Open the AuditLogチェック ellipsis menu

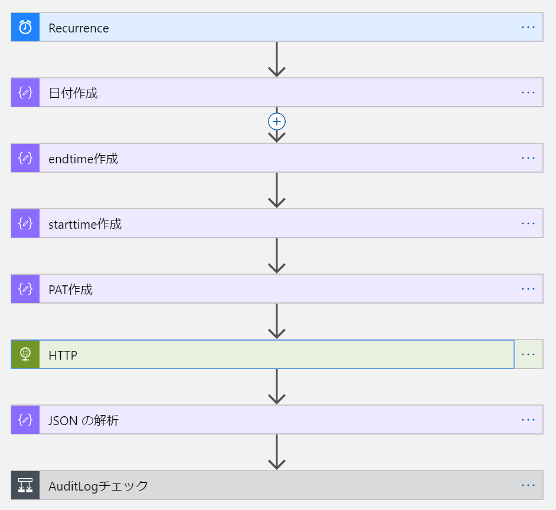click(x=528, y=485)
